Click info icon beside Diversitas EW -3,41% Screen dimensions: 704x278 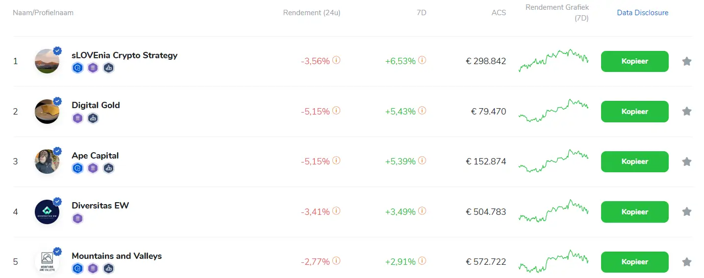(336, 211)
